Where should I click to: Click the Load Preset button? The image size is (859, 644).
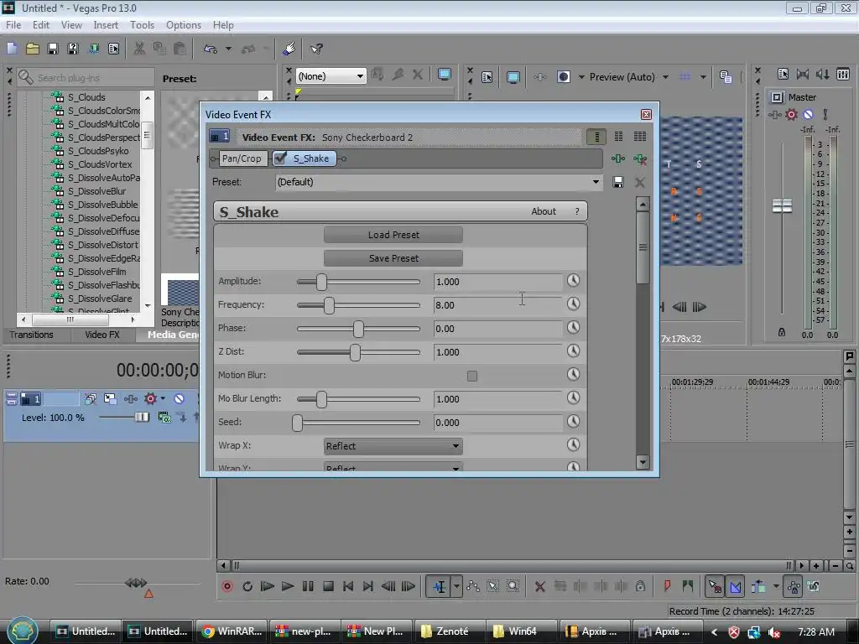click(x=393, y=235)
